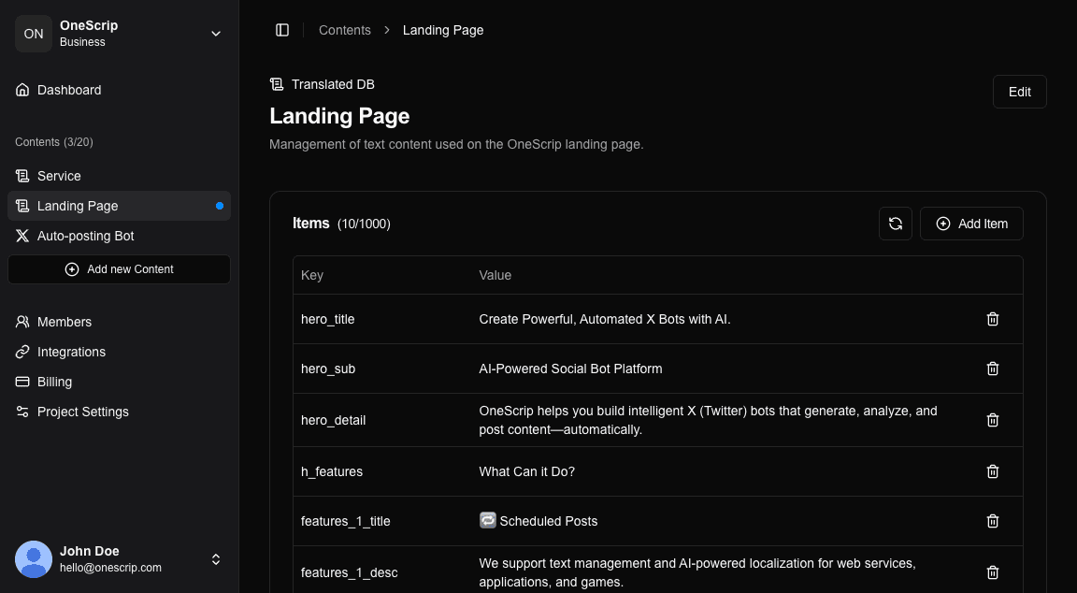Click the Edit button
The width and height of the screenshot is (1077, 593).
tap(1019, 92)
